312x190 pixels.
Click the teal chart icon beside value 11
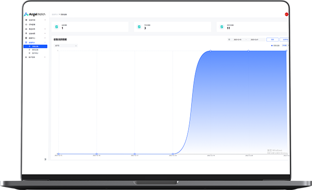tap(222, 27)
